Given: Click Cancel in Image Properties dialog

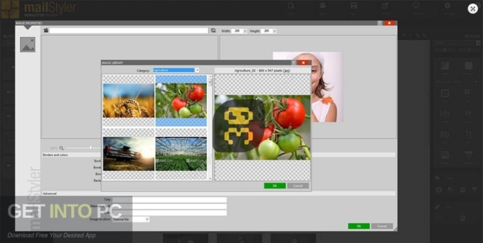Looking at the screenshot, I should 382,226.
